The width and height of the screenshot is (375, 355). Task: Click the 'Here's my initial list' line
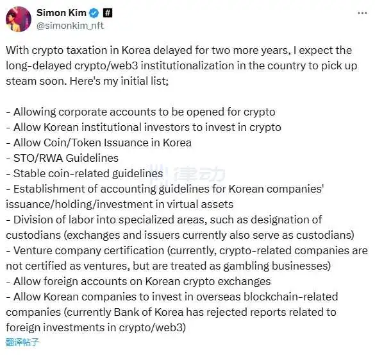(119, 81)
